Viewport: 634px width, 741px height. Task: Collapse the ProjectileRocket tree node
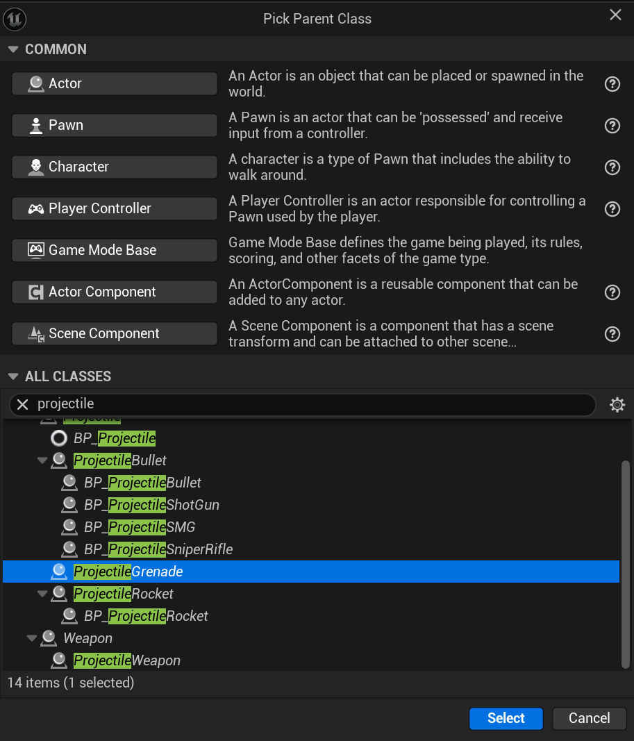pos(42,594)
